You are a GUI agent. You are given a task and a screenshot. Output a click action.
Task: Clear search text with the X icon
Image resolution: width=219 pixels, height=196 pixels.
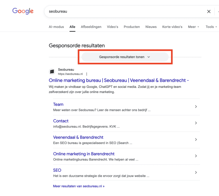coord(209,11)
